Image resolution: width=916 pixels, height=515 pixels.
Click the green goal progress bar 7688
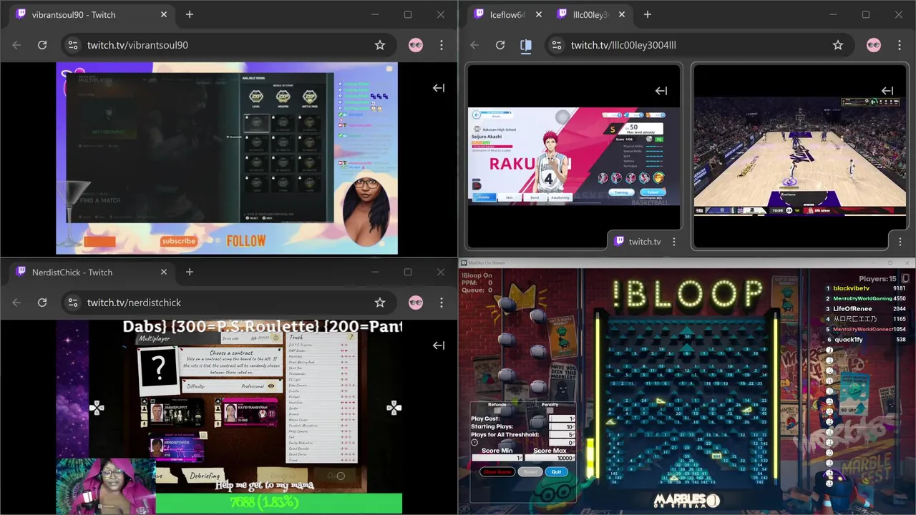279,503
